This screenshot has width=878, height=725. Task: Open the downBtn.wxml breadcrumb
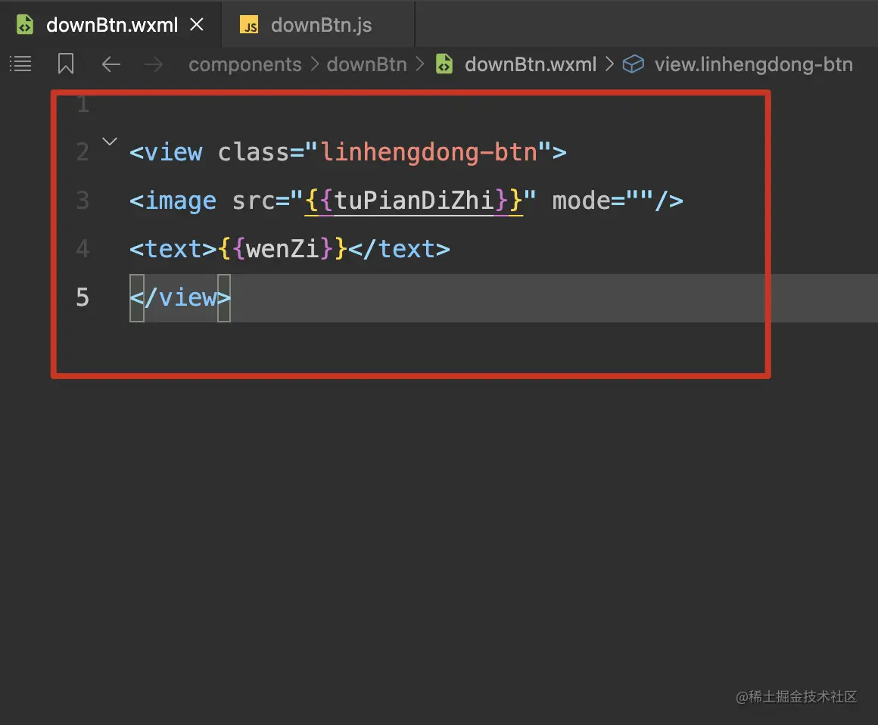[531, 65]
